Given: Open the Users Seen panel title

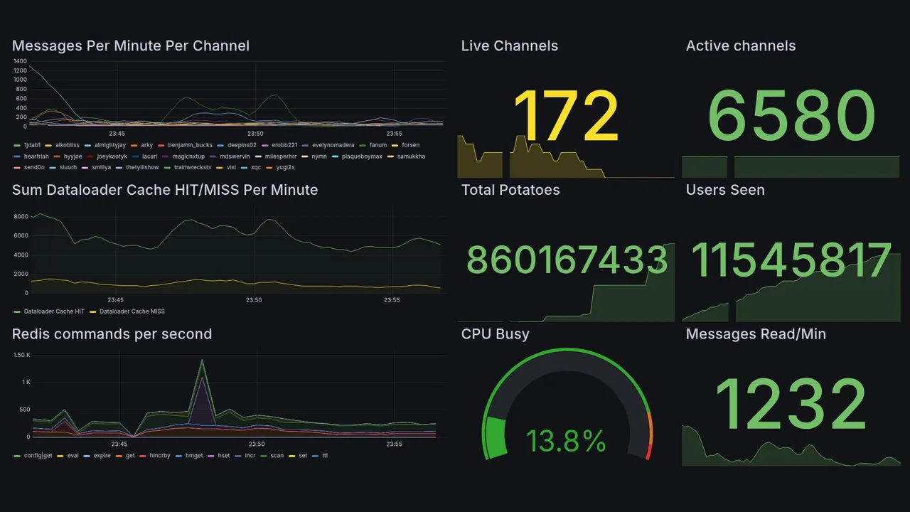Looking at the screenshot, I should (x=725, y=190).
